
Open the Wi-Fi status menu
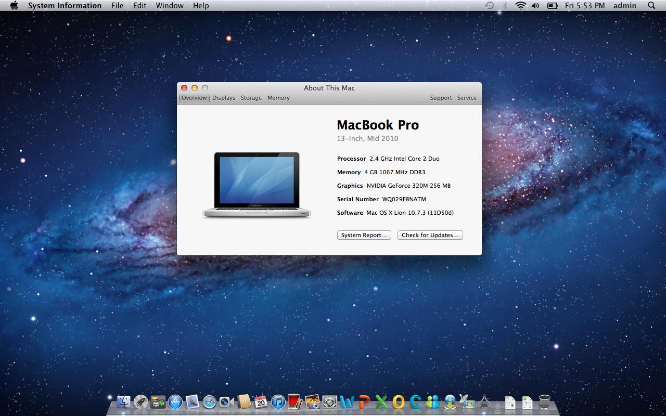[520, 6]
